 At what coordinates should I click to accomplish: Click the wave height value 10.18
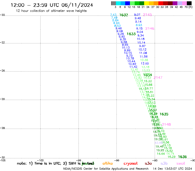141,39
